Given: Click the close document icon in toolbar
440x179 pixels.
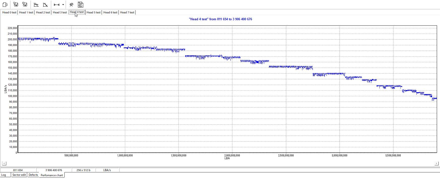Looking at the screenshot, I should (5, 5).
